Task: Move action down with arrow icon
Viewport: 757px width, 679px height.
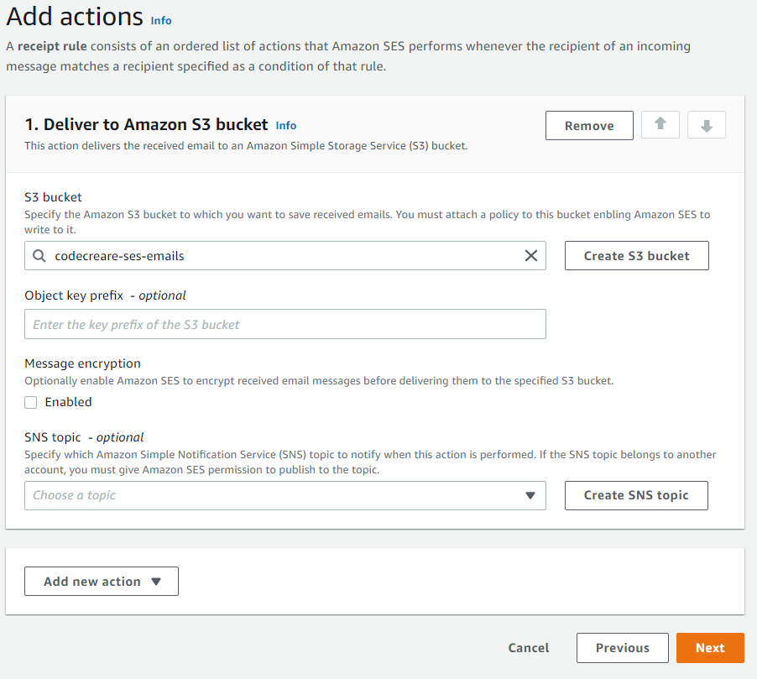Action: coord(707,124)
